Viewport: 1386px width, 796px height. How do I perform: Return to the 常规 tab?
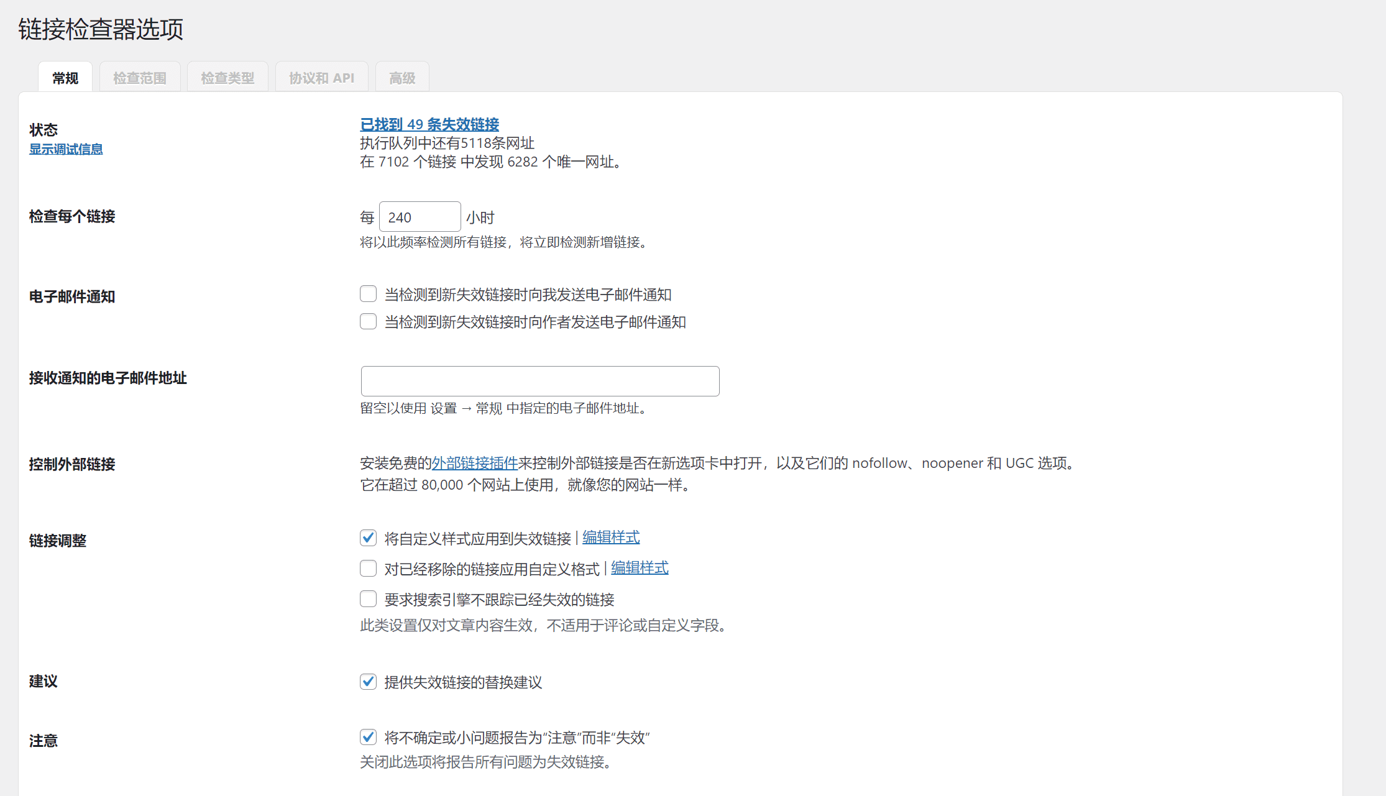click(x=65, y=76)
